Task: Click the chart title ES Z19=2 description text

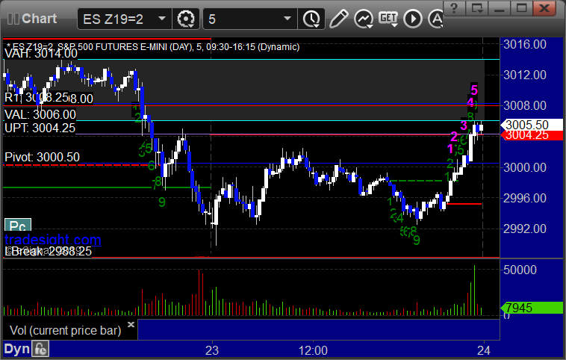Action: tap(153, 47)
